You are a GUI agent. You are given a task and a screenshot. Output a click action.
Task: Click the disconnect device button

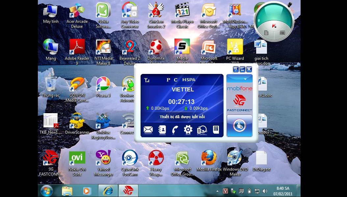(x=239, y=126)
